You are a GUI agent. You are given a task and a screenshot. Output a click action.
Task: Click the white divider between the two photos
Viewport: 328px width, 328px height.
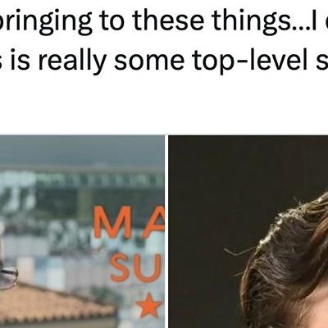166,231
